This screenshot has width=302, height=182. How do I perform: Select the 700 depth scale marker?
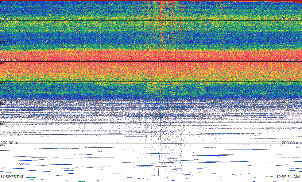[3, 145]
